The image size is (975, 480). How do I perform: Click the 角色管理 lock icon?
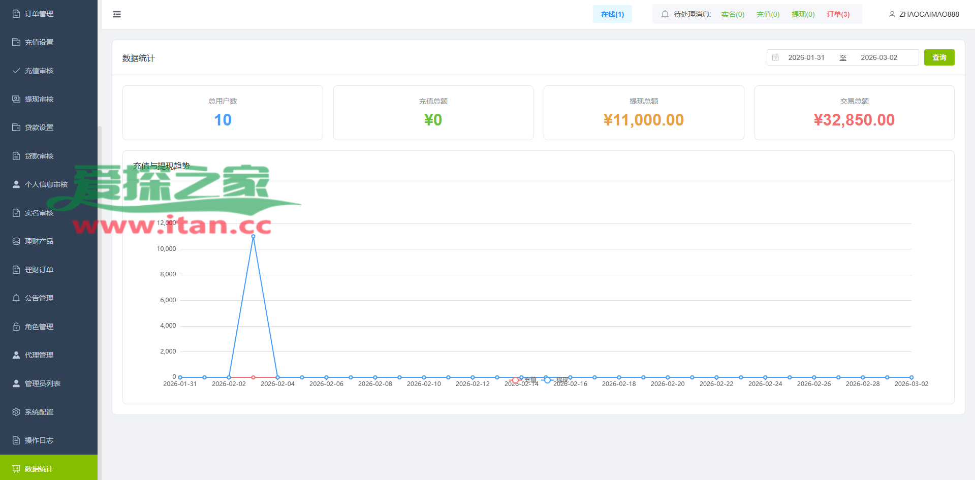tap(16, 327)
